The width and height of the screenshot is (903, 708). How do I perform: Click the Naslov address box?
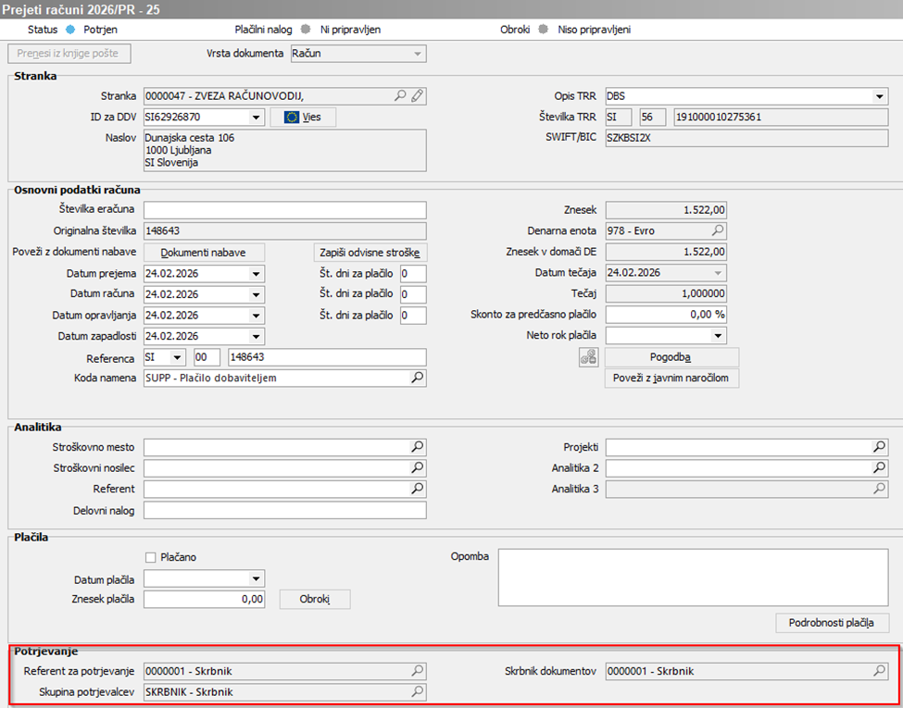[x=285, y=150]
